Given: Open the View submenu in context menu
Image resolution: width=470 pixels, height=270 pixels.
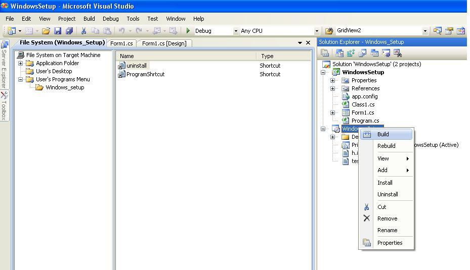Looking at the screenshot, I should [386, 158].
